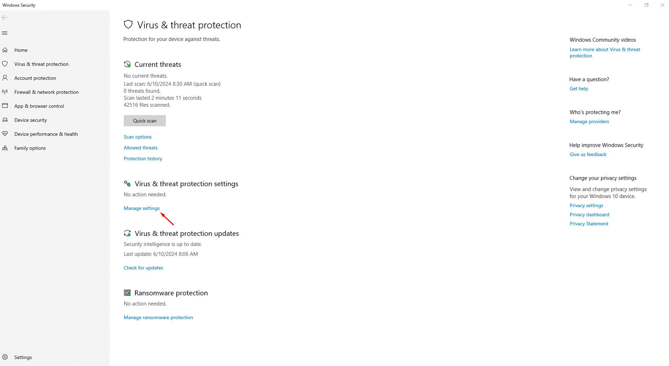Toggle the hamburger navigation menu
The image size is (669, 366).
click(x=5, y=33)
